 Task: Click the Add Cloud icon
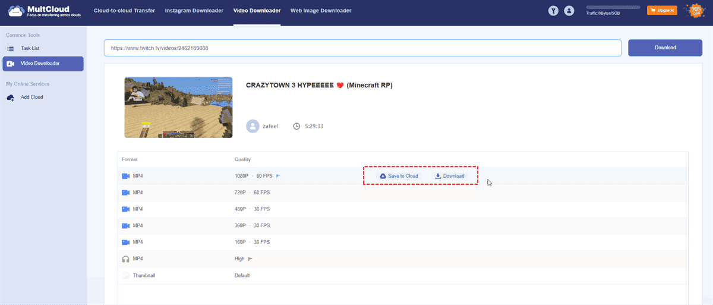11,98
